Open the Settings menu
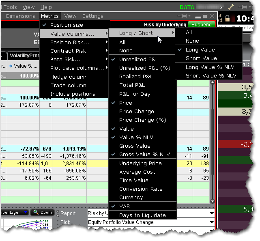The image size is (260, 241). [92, 16]
